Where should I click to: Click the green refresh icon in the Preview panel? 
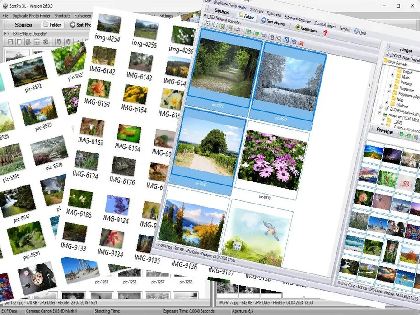click(401, 134)
